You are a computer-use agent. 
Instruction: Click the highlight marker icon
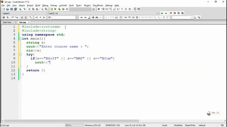89,17
